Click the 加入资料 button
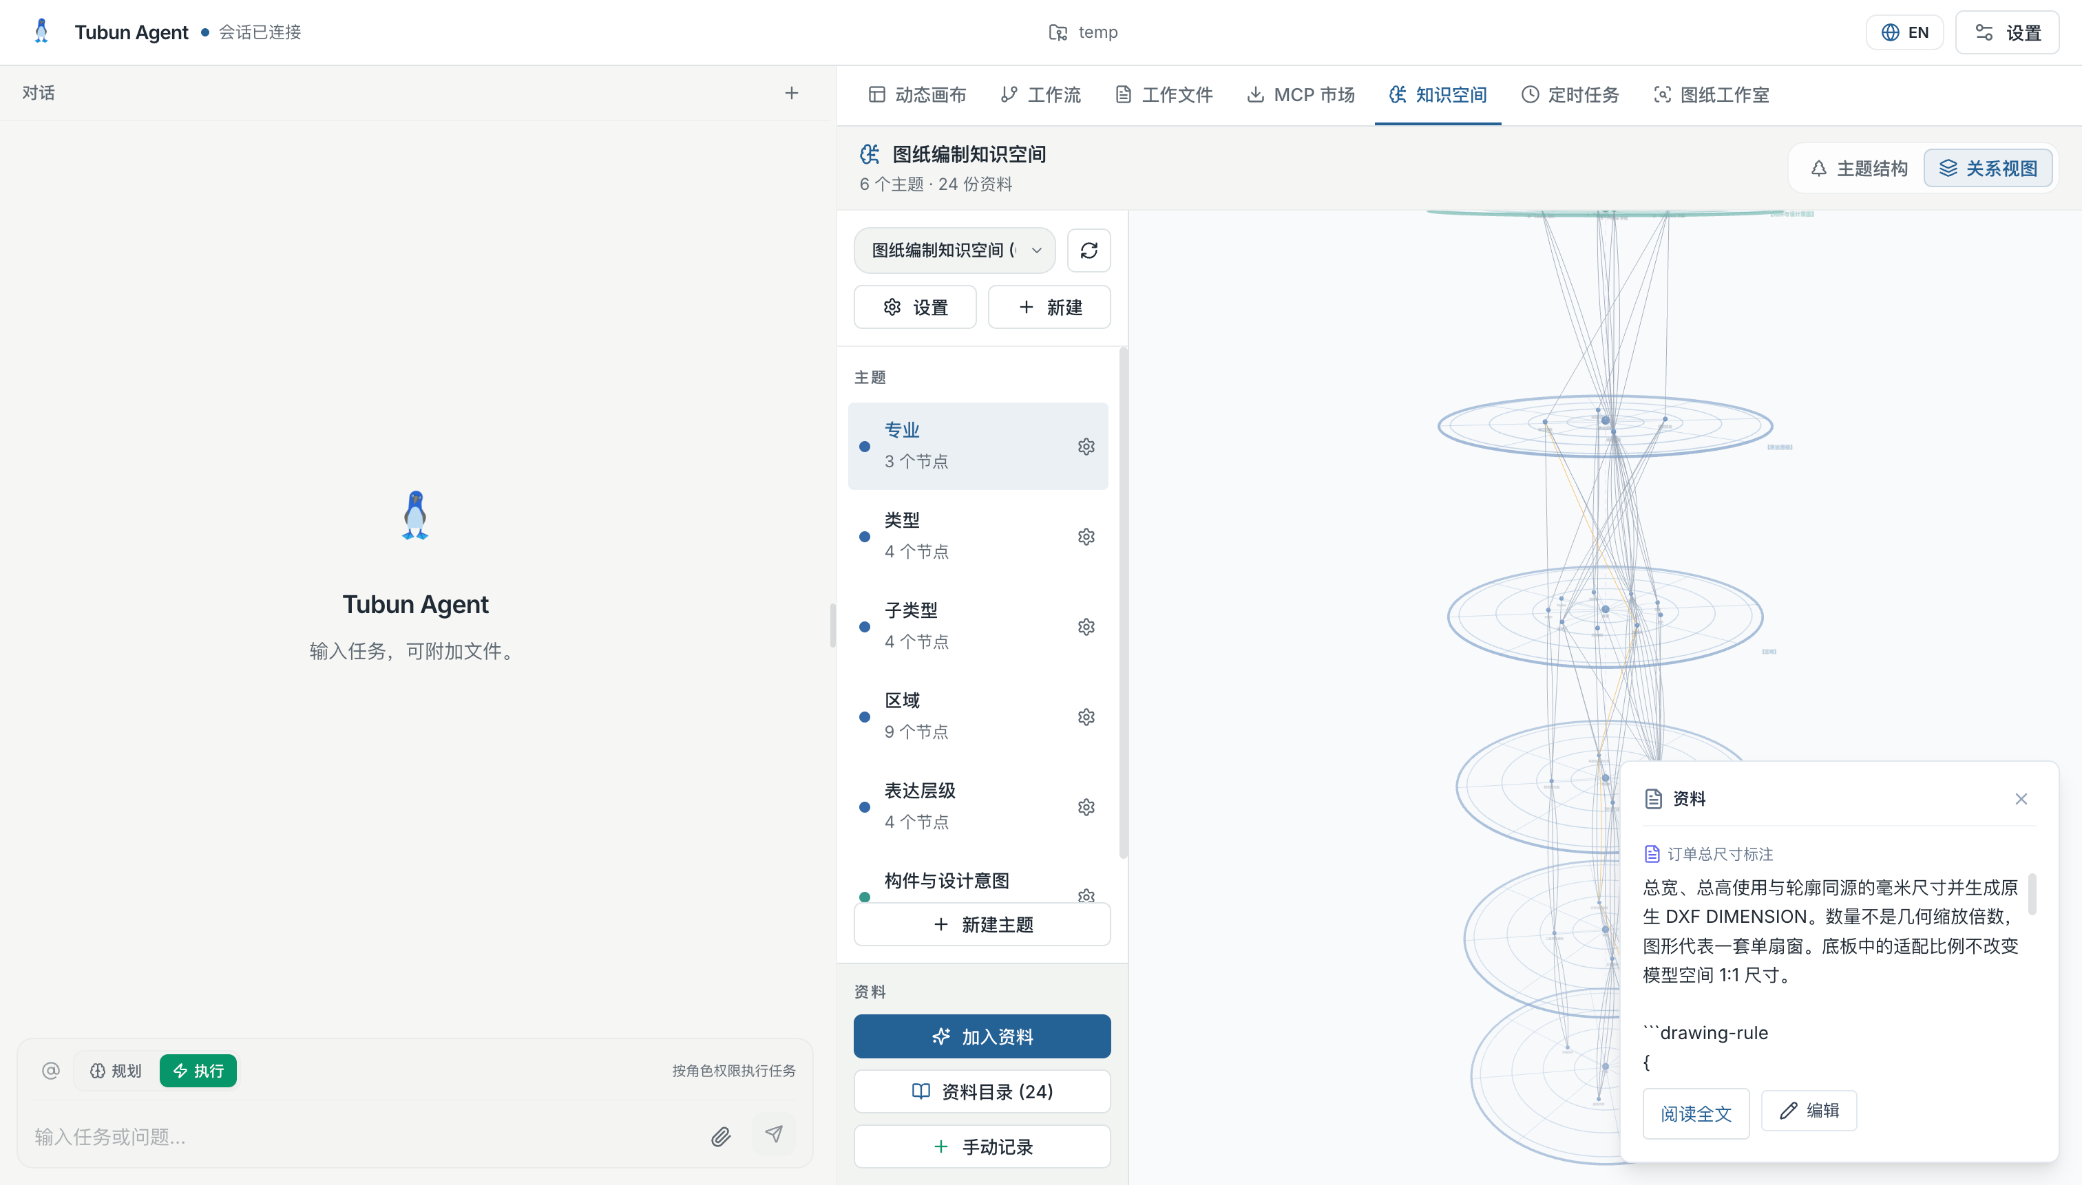This screenshot has height=1185, width=2082. point(982,1036)
